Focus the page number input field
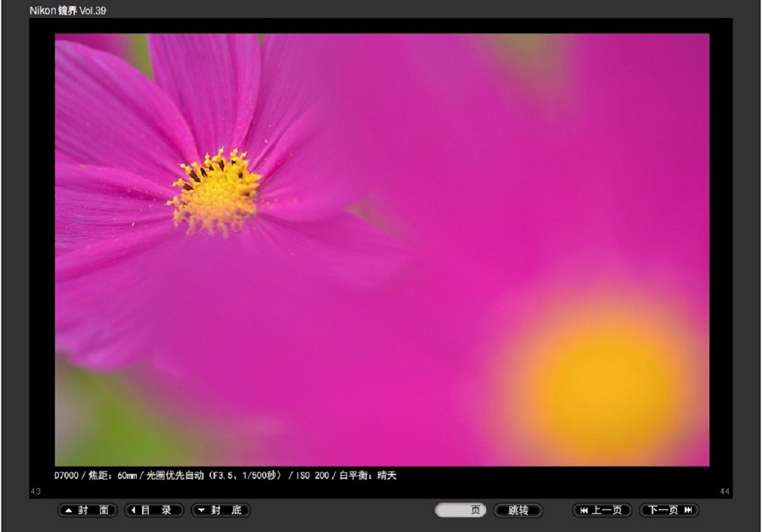This screenshot has height=532, width=762. click(x=453, y=510)
